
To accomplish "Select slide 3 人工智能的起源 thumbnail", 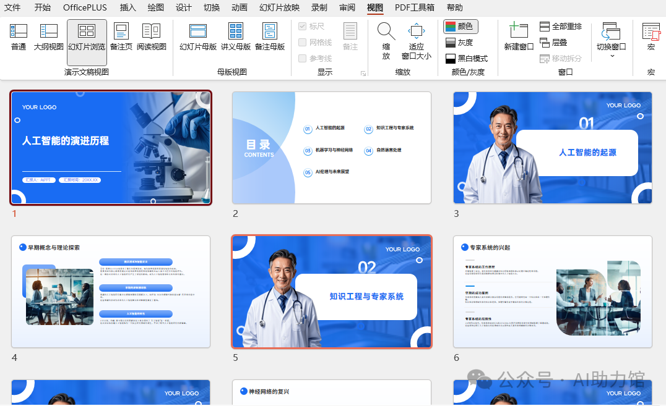I will click(x=553, y=148).
